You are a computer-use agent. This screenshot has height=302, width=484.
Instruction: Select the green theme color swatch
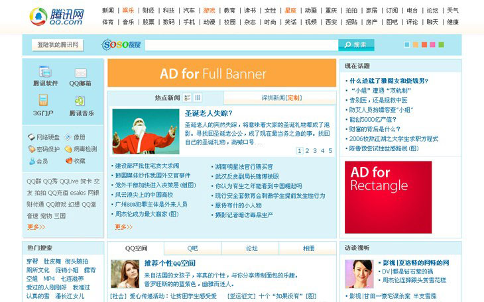coord(441,45)
